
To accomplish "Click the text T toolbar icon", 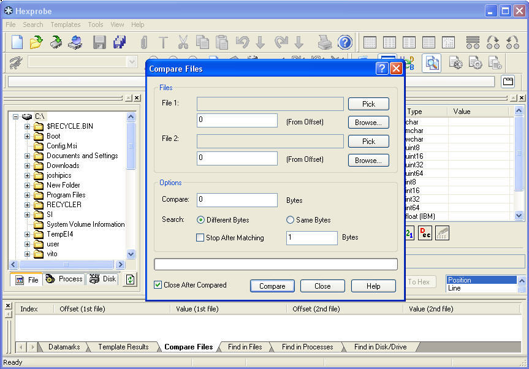I will (163, 42).
